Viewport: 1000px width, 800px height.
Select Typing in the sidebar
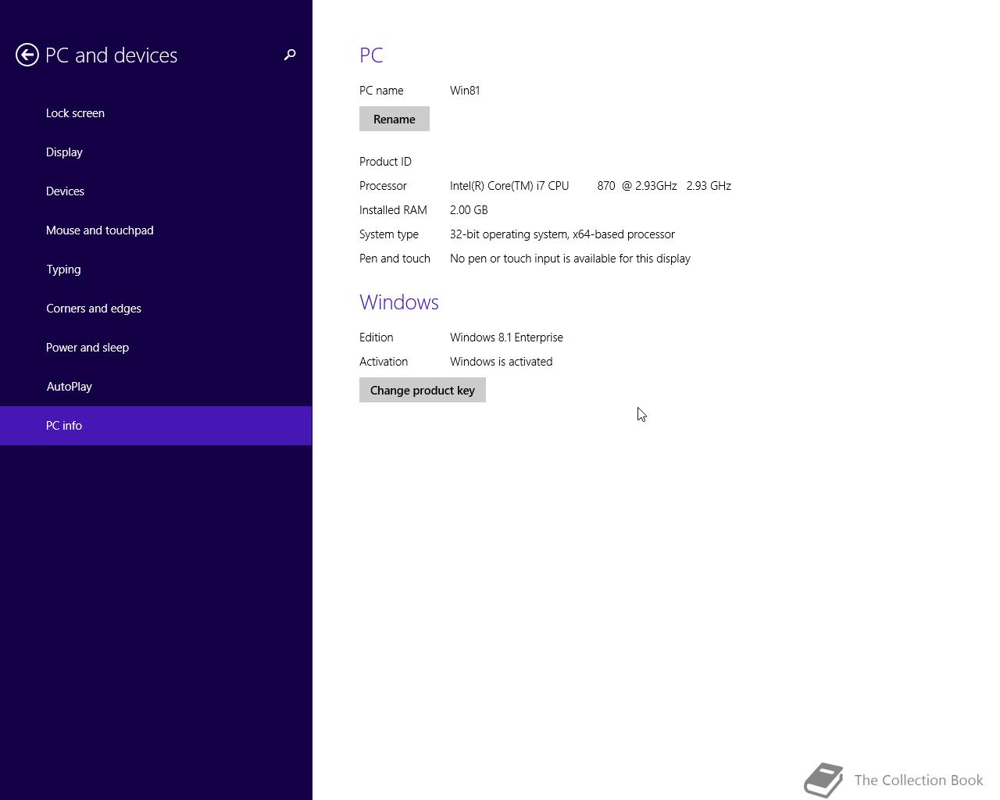(x=155, y=270)
